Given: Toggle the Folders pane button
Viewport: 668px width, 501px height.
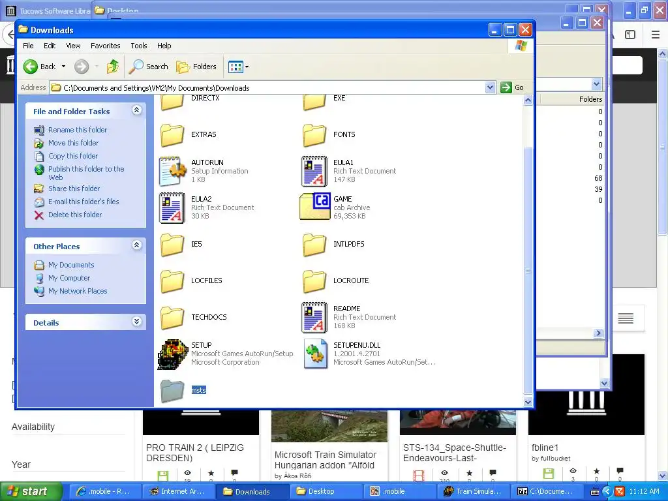Looking at the screenshot, I should click(x=197, y=67).
